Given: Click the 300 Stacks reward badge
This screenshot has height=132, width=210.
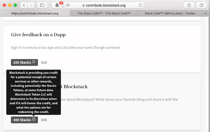Looking at the screenshot, I should click(x=24, y=120).
